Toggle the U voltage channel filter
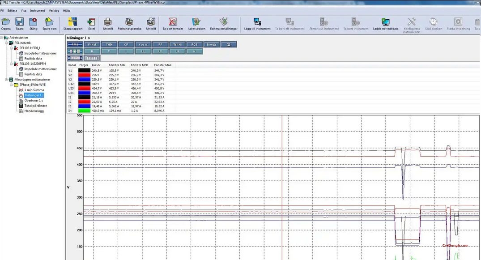 [x=92, y=51]
